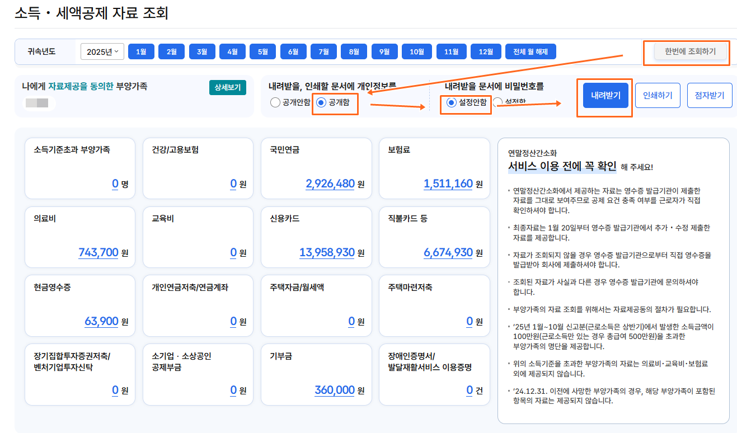Select the 1월 month filter

[141, 51]
